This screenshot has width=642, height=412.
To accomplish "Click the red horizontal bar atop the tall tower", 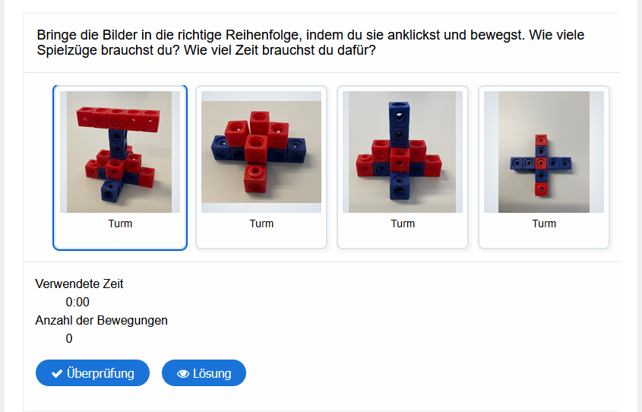I will click(x=120, y=118).
